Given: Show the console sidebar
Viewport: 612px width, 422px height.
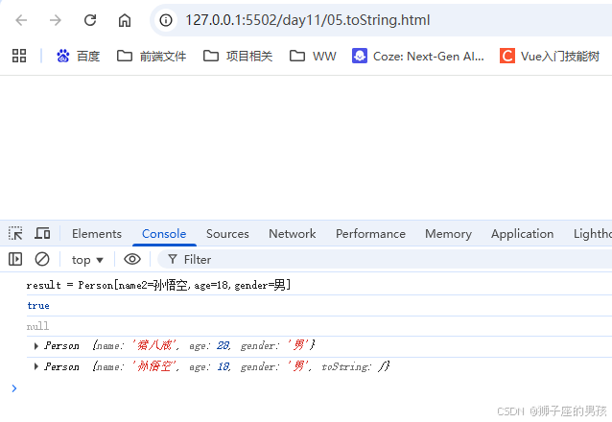Looking at the screenshot, I should click(15, 259).
